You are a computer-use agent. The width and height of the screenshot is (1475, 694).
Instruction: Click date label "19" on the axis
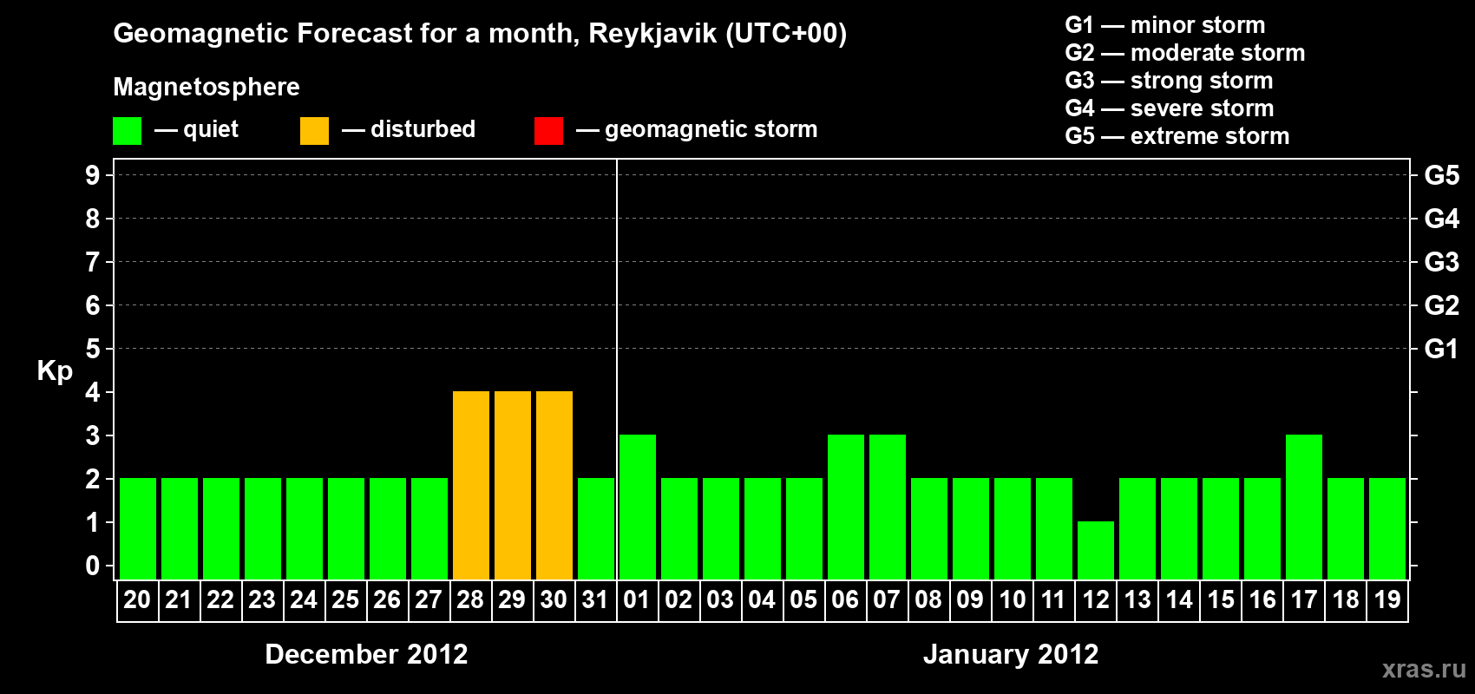coord(1387,599)
